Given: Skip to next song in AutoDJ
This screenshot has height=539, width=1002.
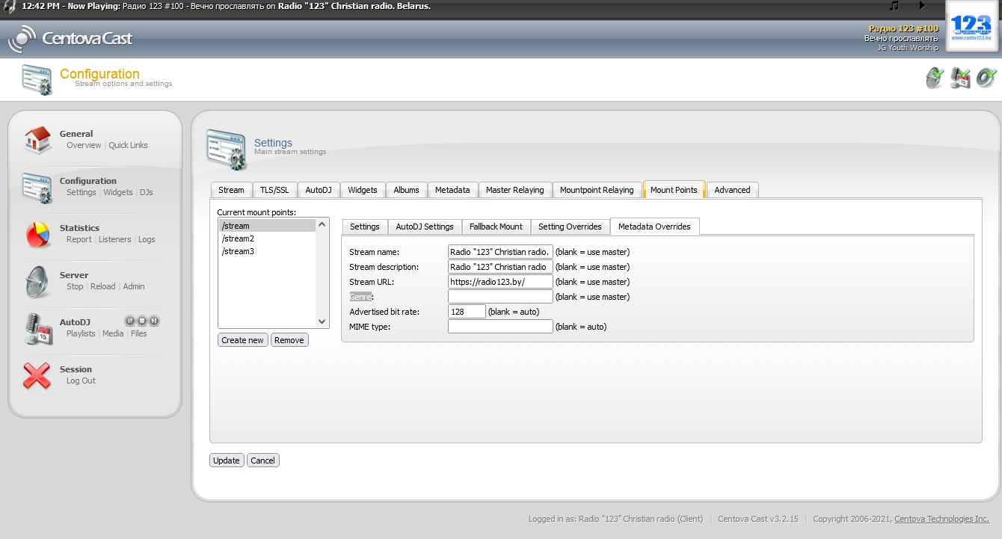Looking at the screenshot, I should tap(154, 321).
